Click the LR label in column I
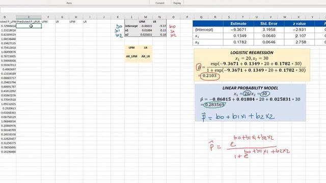 (x=85, y=21)
